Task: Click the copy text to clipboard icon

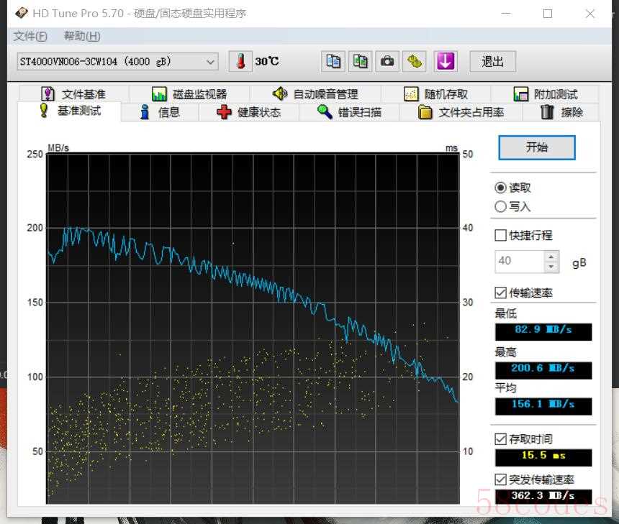Action: pos(333,61)
